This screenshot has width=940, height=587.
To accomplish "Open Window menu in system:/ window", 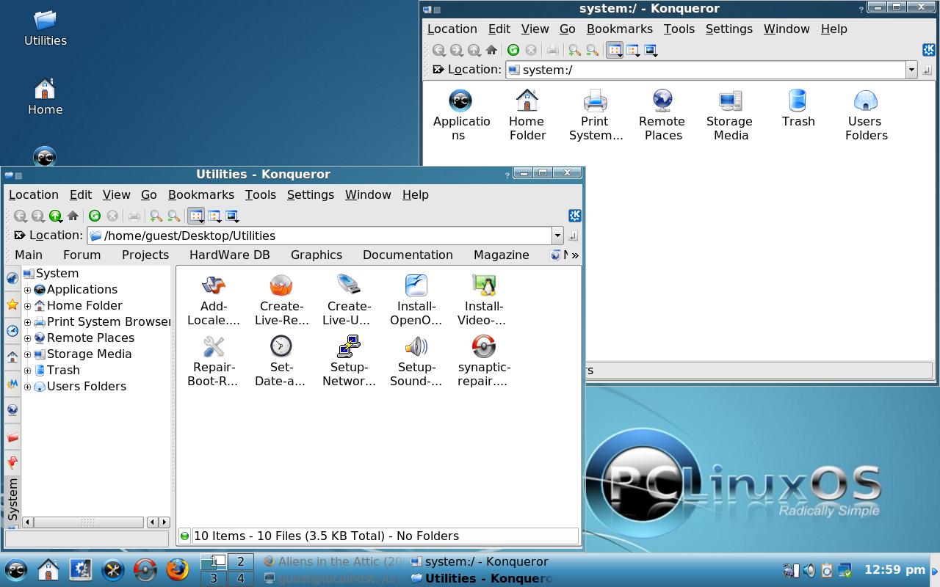I will [x=787, y=29].
